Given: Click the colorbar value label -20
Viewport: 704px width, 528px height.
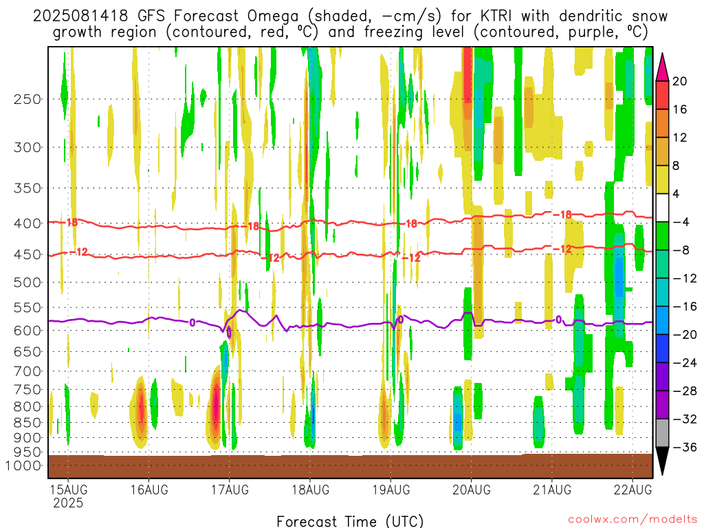Looking at the screenshot, I should (685, 335).
